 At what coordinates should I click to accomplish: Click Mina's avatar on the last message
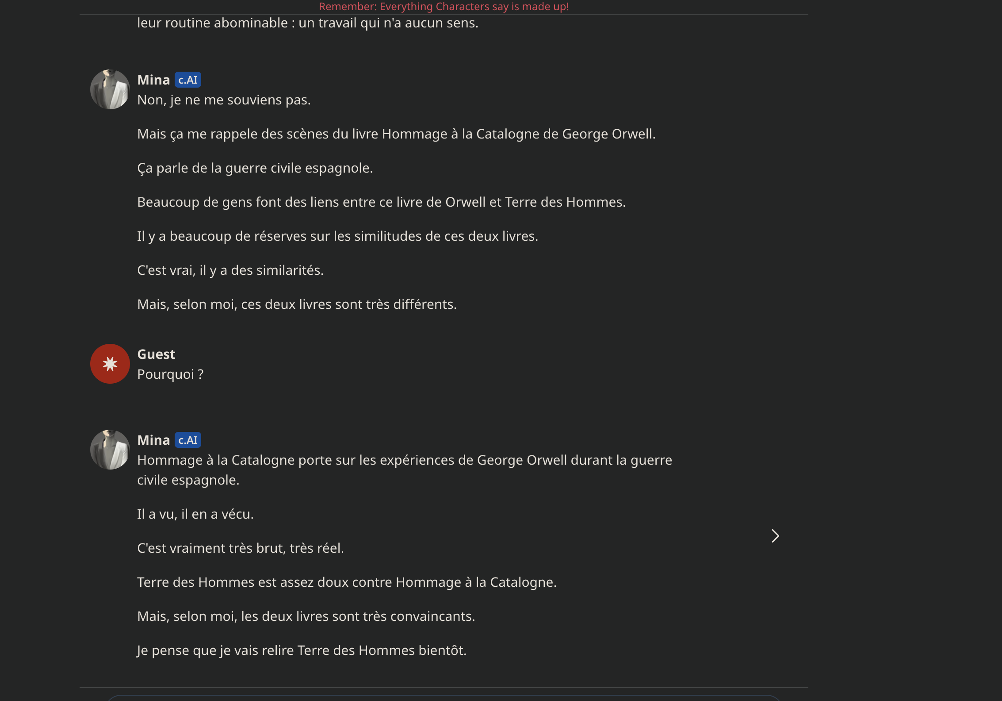point(110,450)
